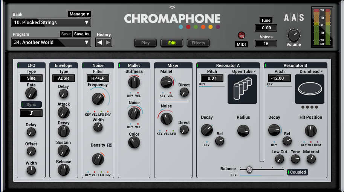344x192 pixels.
Task: Click the Drumhead mode dots selector
Action: pos(310,107)
